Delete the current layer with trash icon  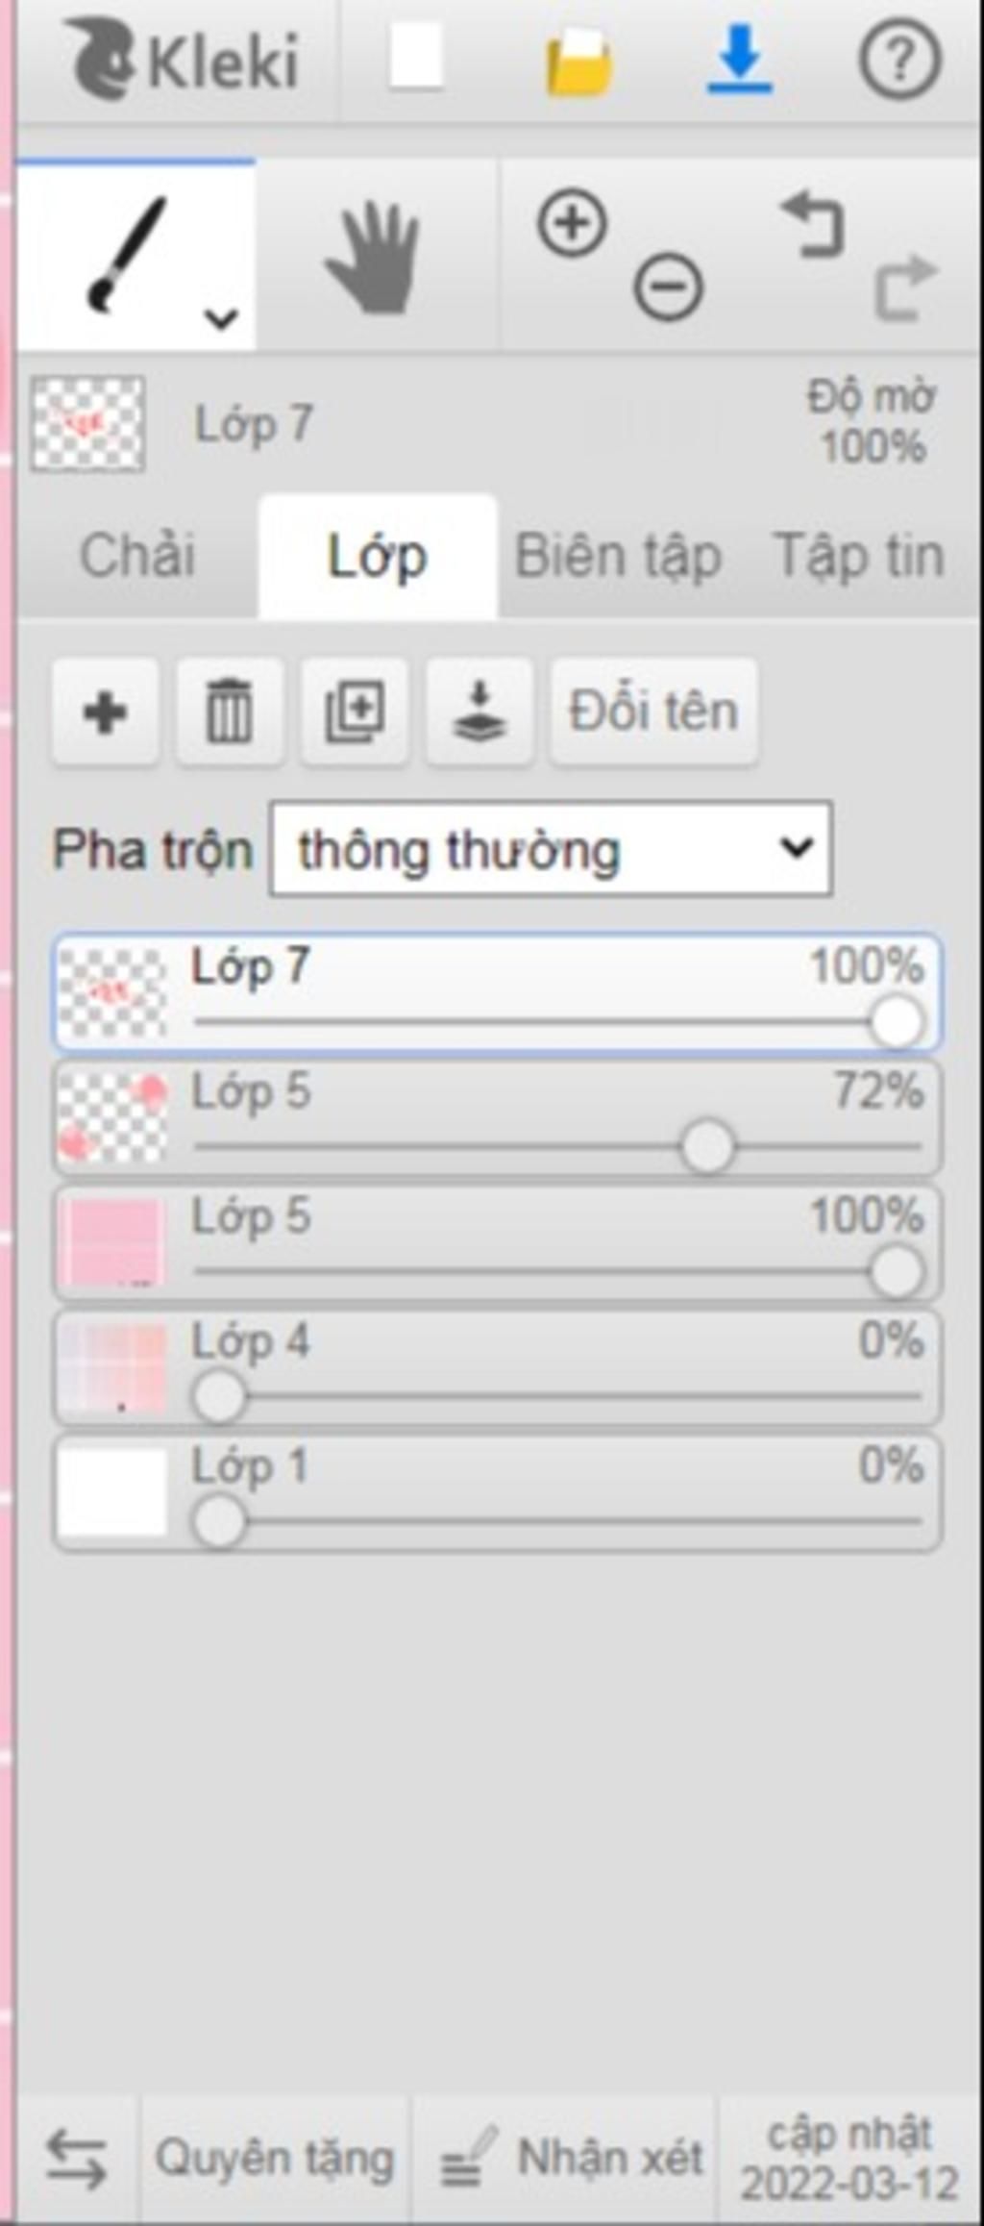pos(230,713)
